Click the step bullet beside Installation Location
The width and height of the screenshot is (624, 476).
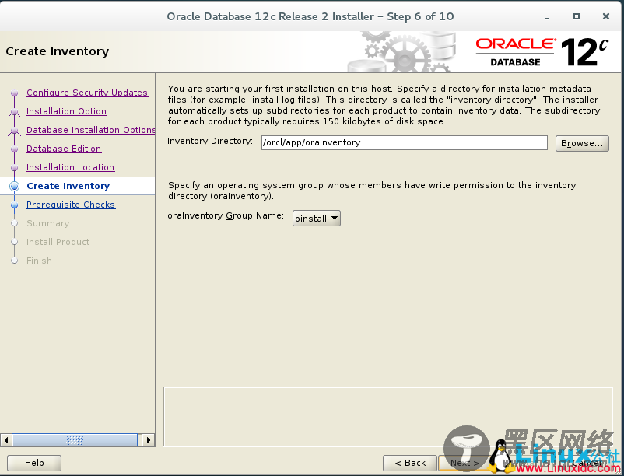(14, 168)
